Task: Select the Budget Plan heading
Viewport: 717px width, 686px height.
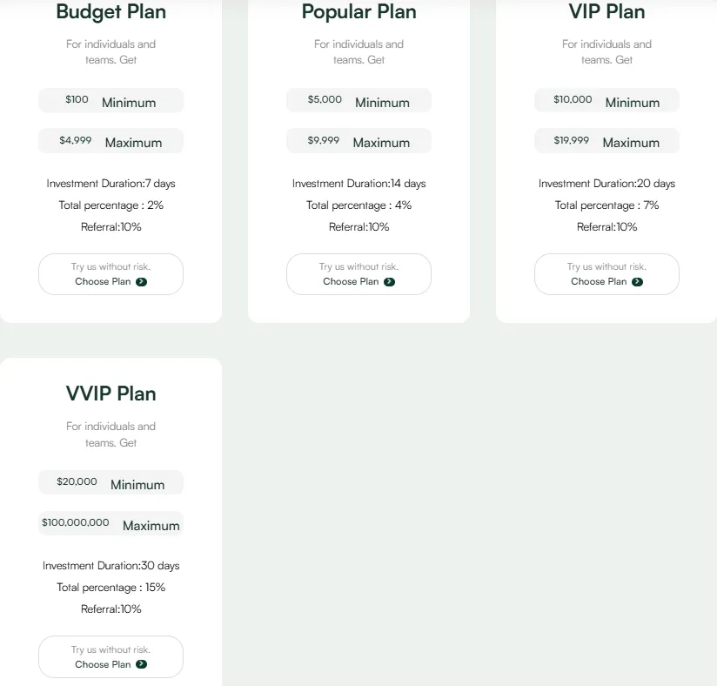Action: (111, 12)
